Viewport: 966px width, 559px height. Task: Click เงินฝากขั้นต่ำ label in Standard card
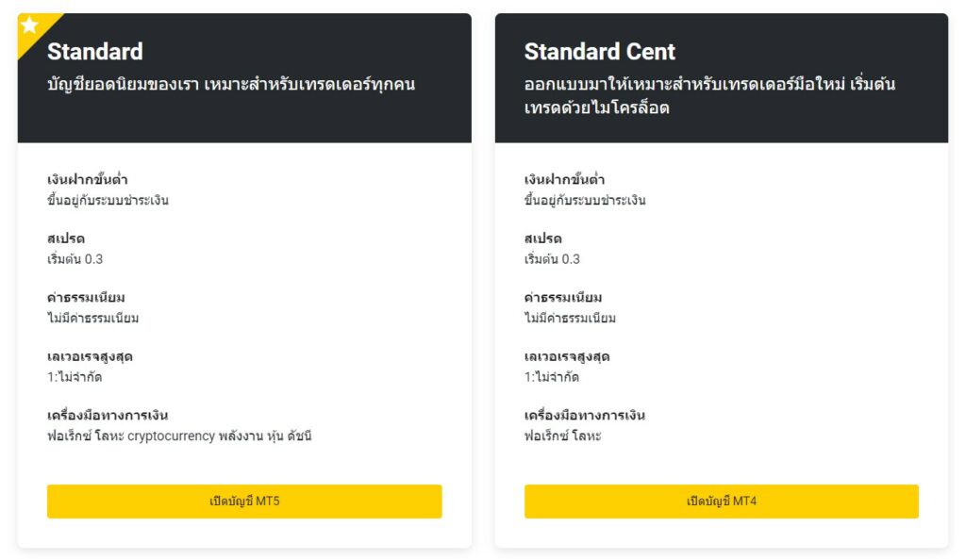pyautogui.click(x=88, y=179)
